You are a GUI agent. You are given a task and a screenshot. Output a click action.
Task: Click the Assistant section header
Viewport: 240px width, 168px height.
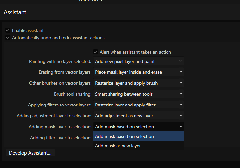(x=15, y=12)
